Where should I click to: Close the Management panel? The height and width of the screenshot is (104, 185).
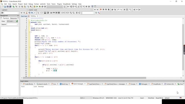(x=18, y=16)
